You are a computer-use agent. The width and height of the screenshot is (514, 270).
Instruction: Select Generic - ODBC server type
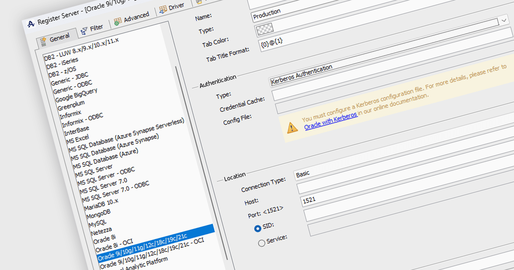point(72,87)
